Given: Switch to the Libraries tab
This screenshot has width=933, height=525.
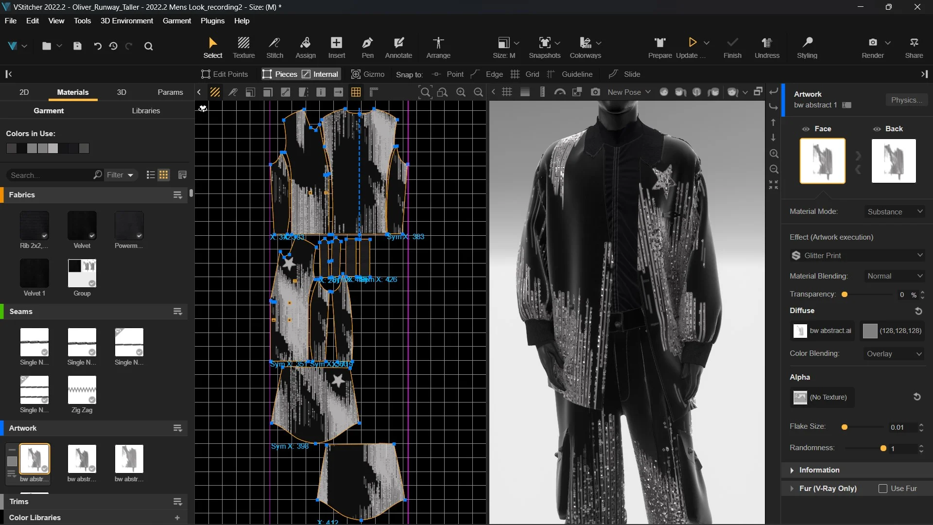Looking at the screenshot, I should [146, 111].
